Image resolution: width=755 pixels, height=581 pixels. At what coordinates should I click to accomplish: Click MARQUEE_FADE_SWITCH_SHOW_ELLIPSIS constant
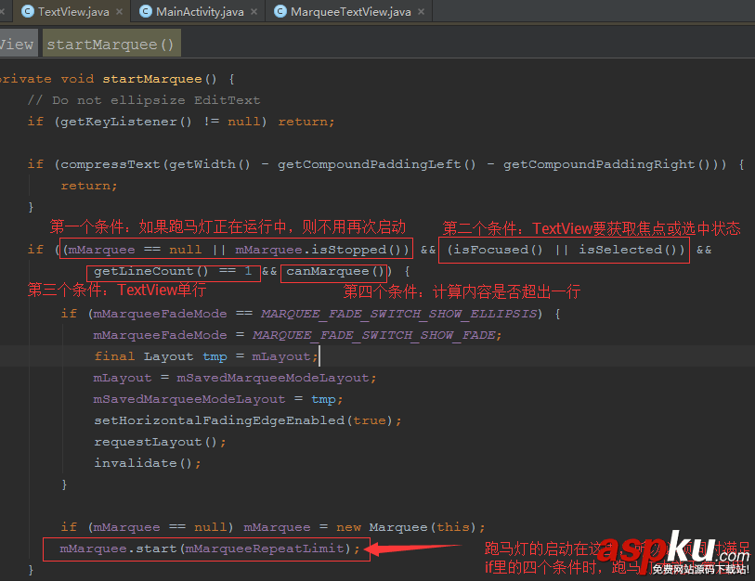(398, 314)
